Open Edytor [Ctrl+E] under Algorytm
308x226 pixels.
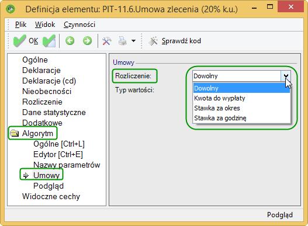[x=58, y=155]
